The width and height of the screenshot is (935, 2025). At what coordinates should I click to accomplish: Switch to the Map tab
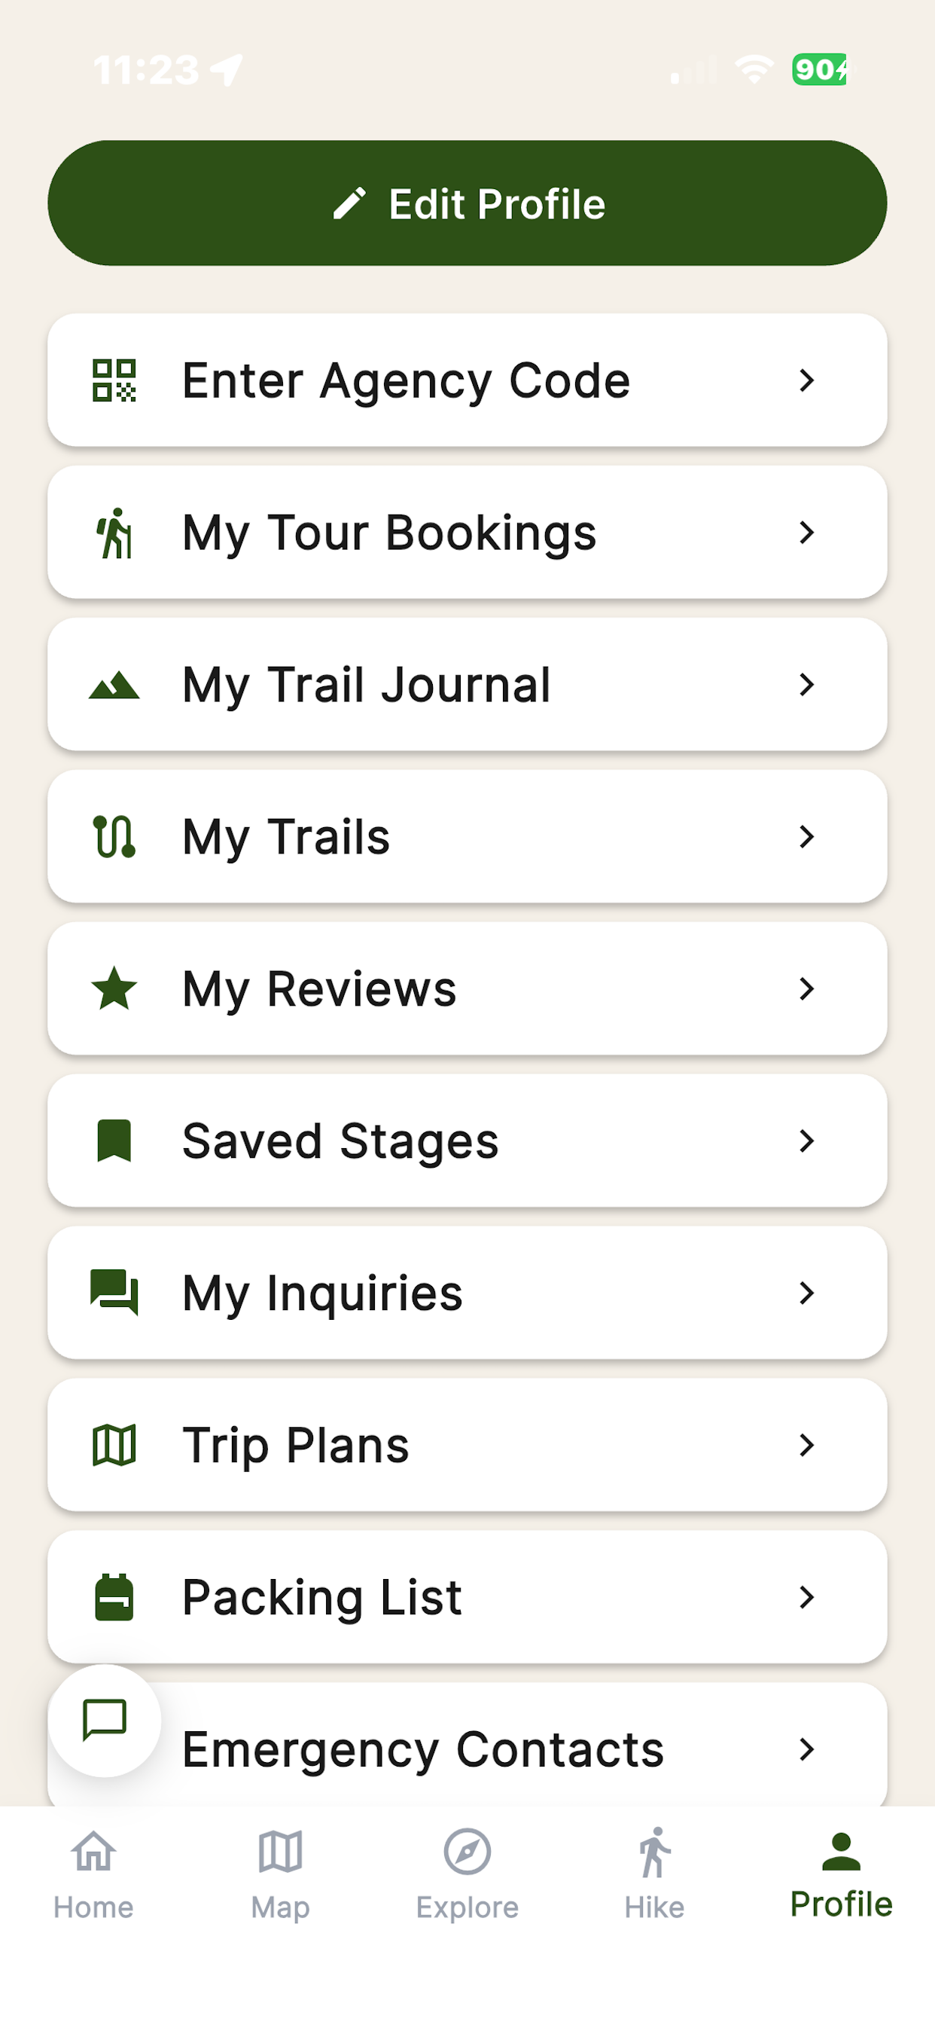pos(281,1874)
